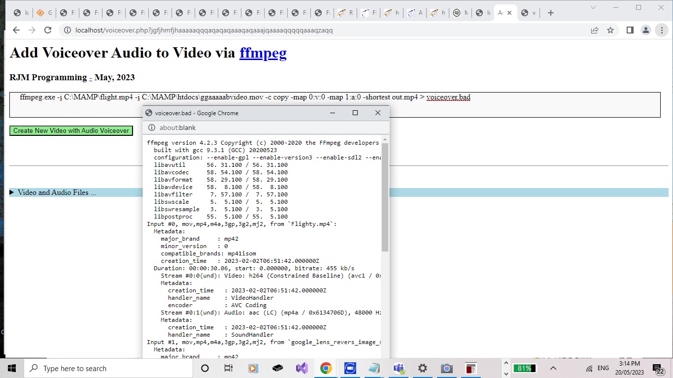This screenshot has width=673, height=378.
Task: Open the Wi-Fi network tray icon
Action: click(x=589, y=368)
